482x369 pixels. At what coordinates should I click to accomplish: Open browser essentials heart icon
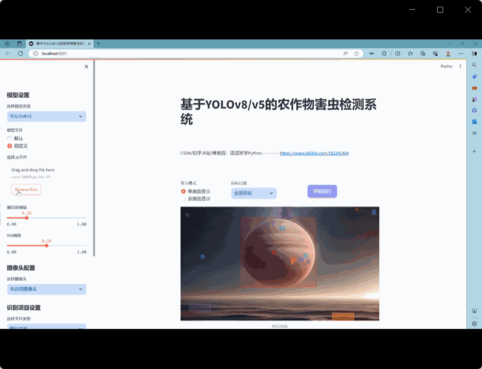click(435, 53)
